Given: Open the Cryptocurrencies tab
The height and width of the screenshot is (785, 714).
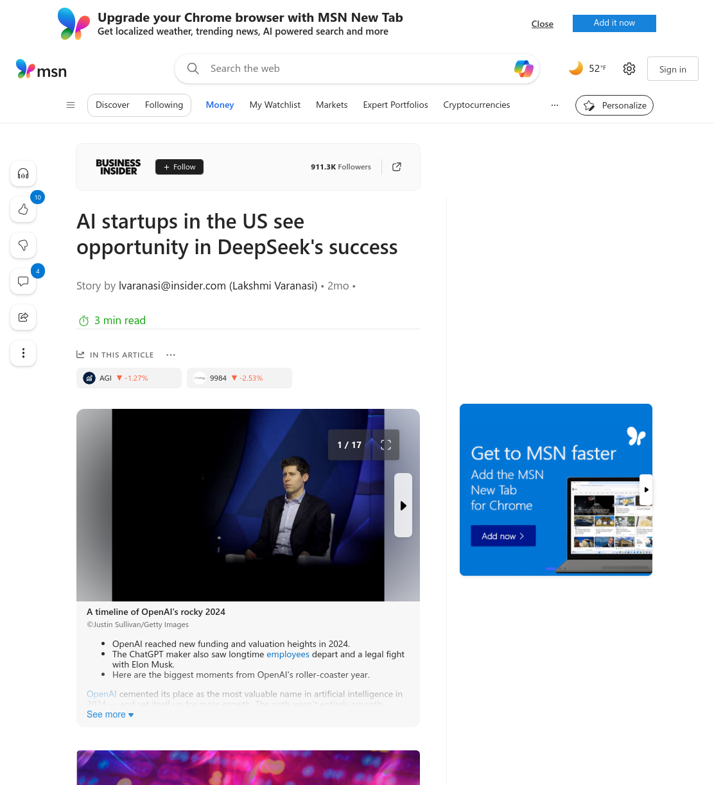Looking at the screenshot, I should coord(476,105).
